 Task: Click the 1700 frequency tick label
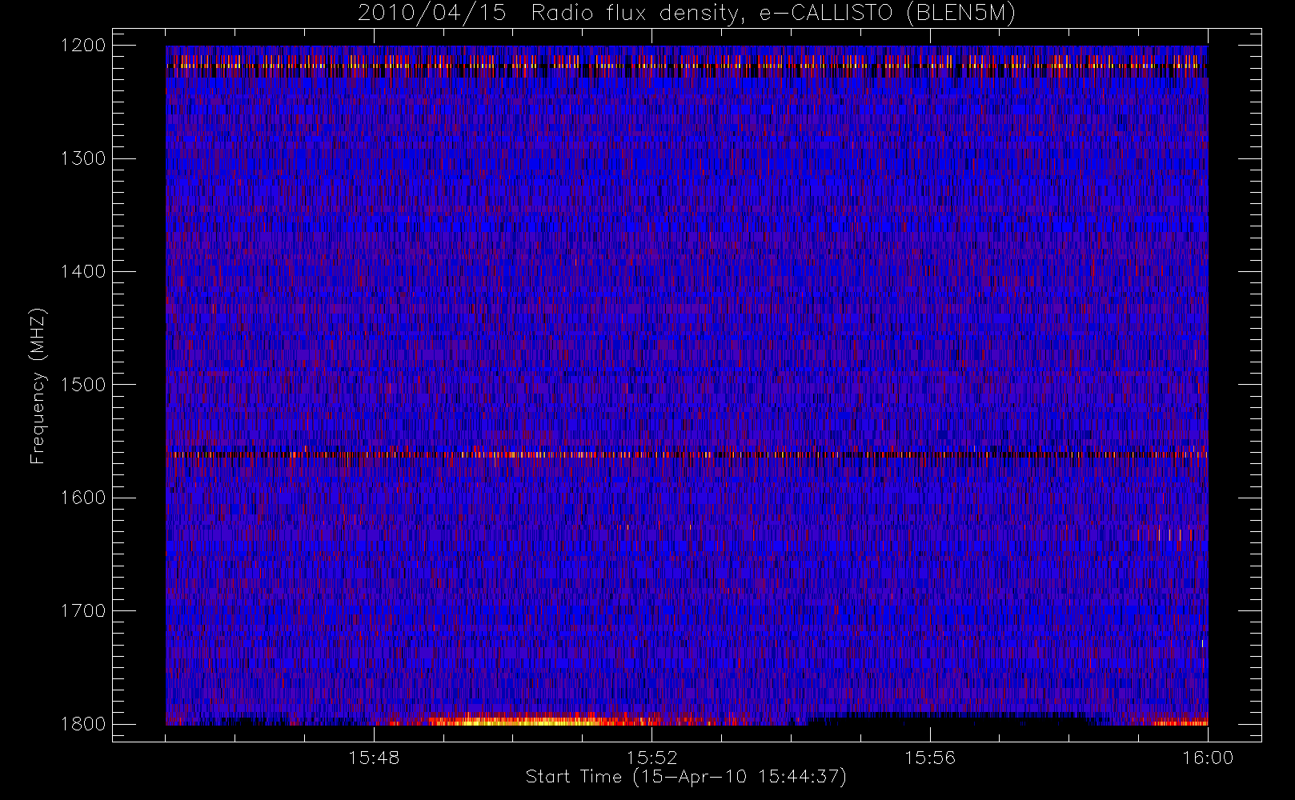[83, 611]
